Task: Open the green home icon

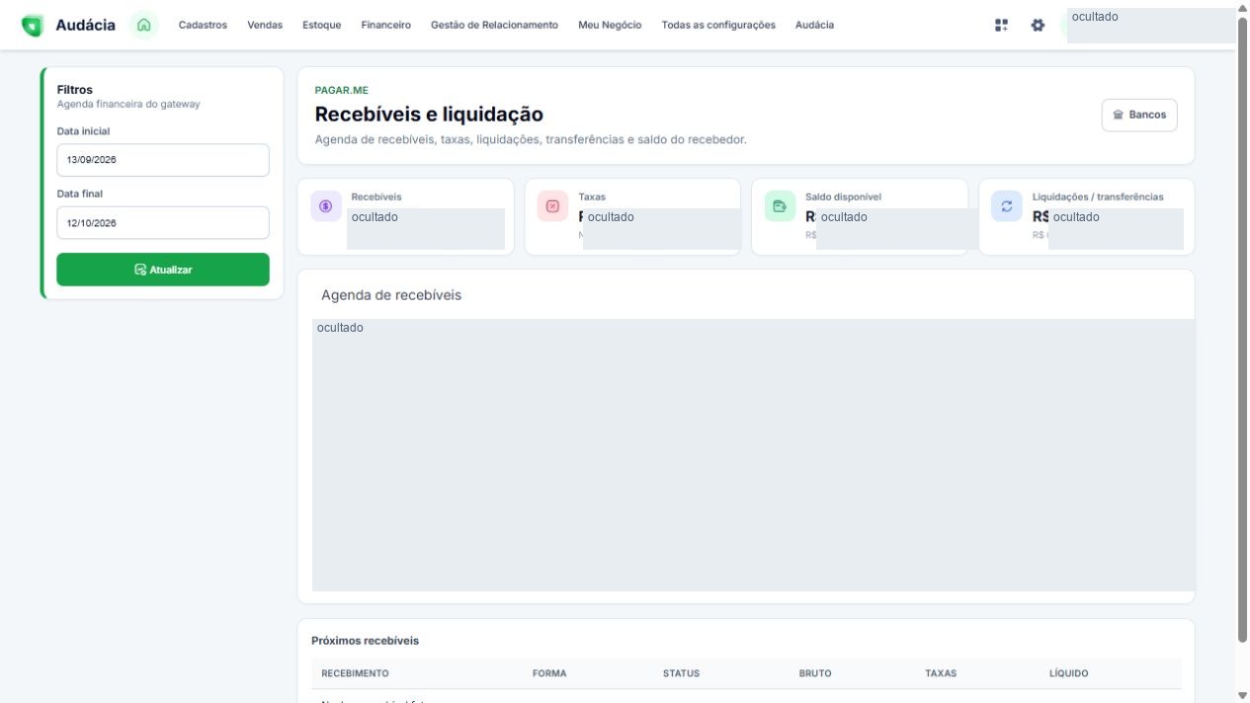Action: coord(144,25)
